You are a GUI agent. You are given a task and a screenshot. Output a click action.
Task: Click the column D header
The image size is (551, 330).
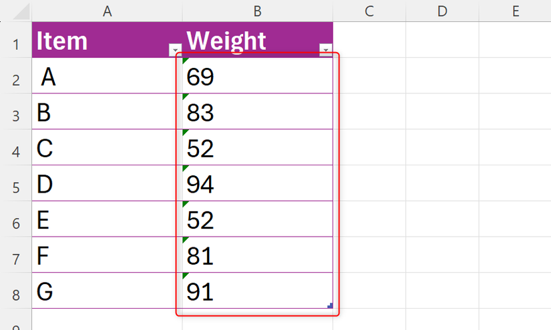click(x=442, y=11)
